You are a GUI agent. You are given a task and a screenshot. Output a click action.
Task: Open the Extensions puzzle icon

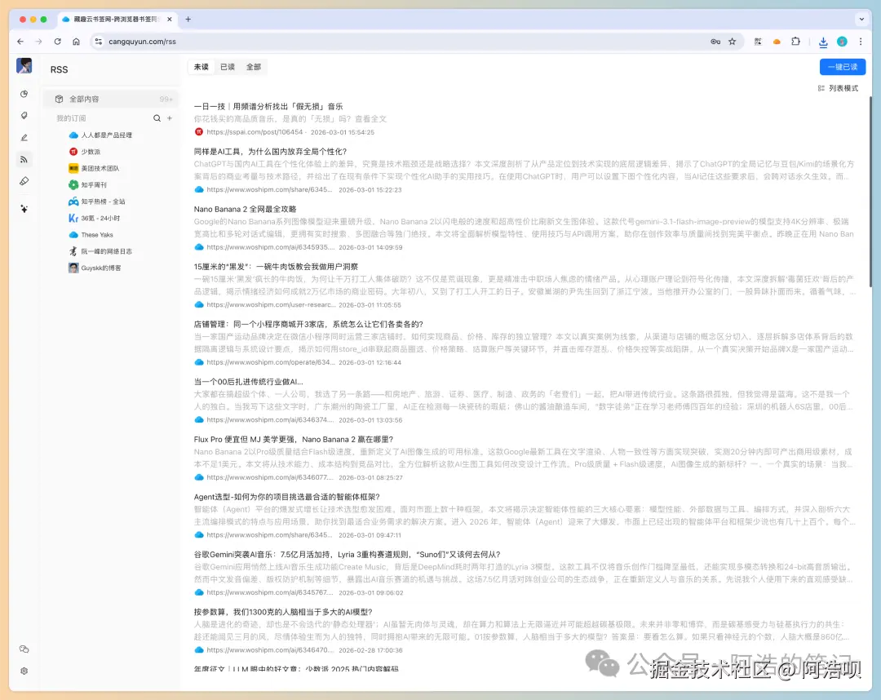[795, 42]
